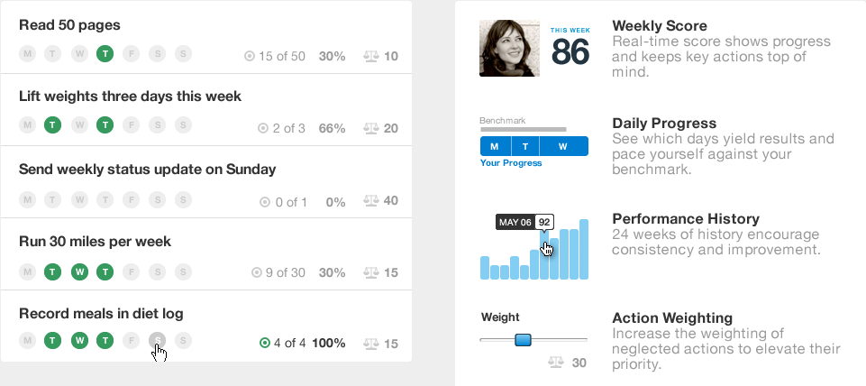Click the Your Progress link
Image resolution: width=866 pixels, height=386 pixels.
click(x=511, y=163)
